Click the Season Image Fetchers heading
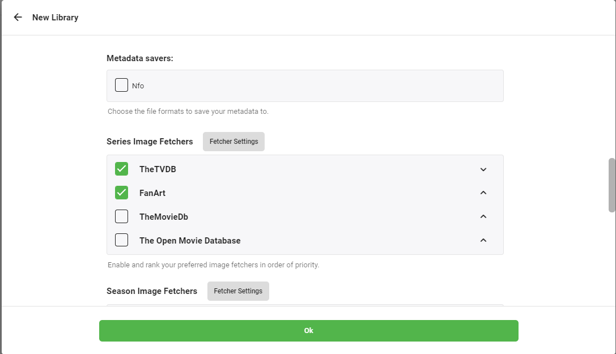Screen dimensions: 616x354 [152, 291]
